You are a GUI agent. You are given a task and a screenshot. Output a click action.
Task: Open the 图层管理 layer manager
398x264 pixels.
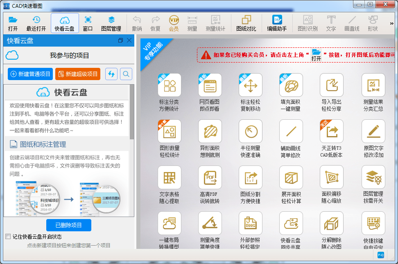coord(111,22)
